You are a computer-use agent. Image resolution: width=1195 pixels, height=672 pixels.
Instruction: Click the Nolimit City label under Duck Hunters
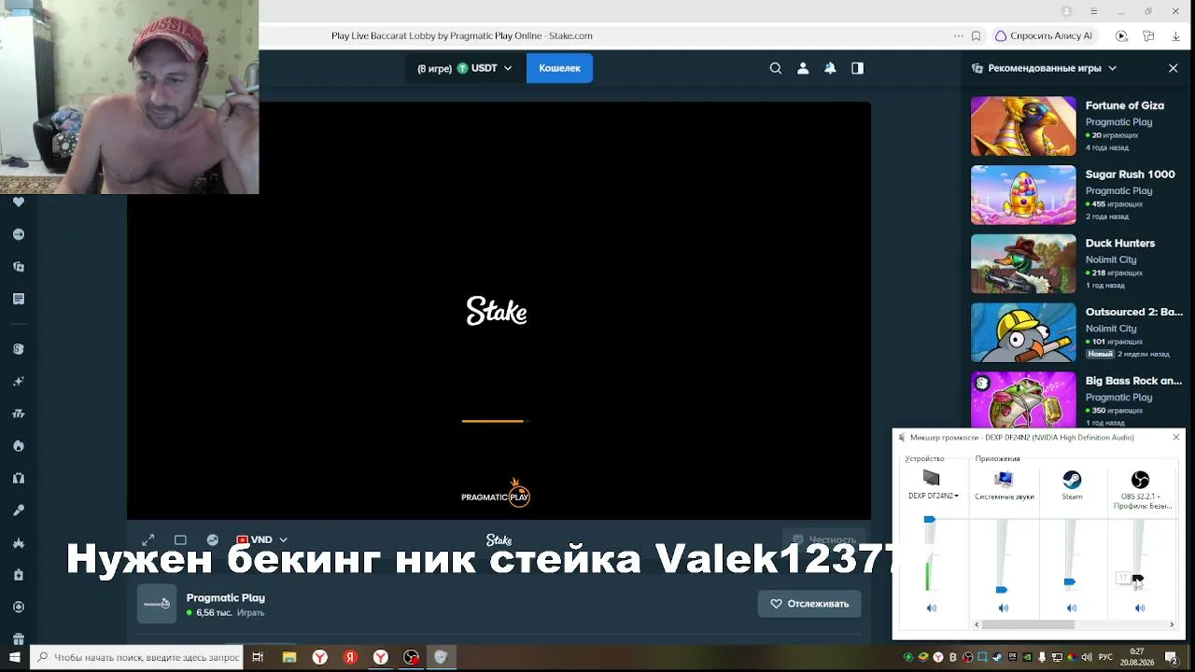point(1111,259)
